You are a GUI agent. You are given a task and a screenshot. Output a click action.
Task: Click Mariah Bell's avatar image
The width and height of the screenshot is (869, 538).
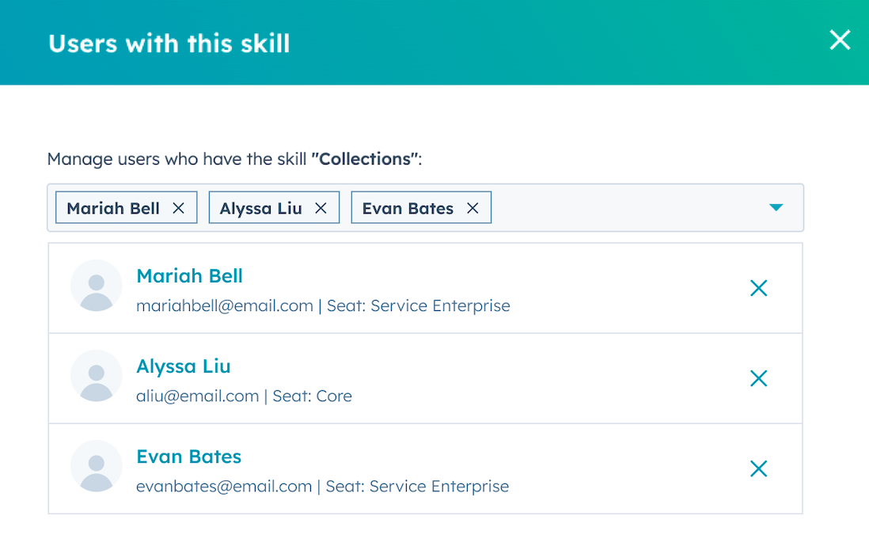96,287
